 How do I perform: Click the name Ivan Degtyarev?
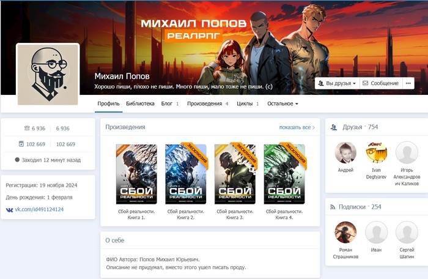376,173
